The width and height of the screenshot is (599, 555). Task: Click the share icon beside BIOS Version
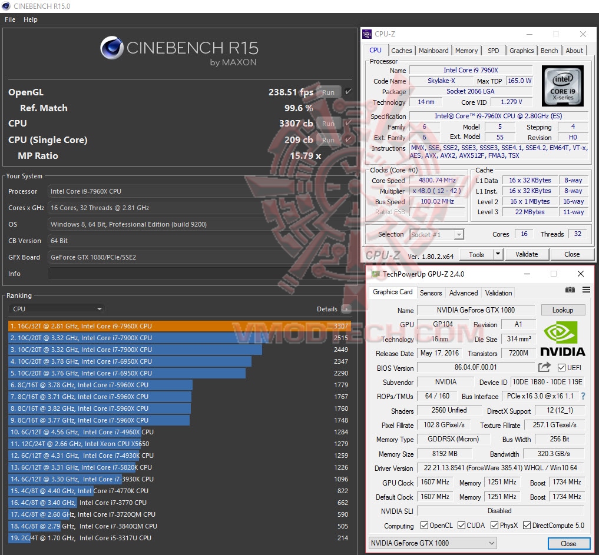(x=543, y=367)
